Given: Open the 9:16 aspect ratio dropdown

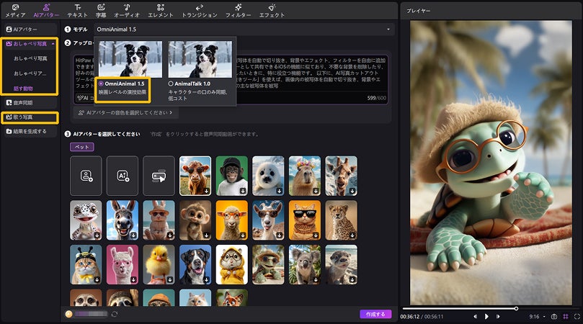Looking at the screenshot, I should point(535,316).
